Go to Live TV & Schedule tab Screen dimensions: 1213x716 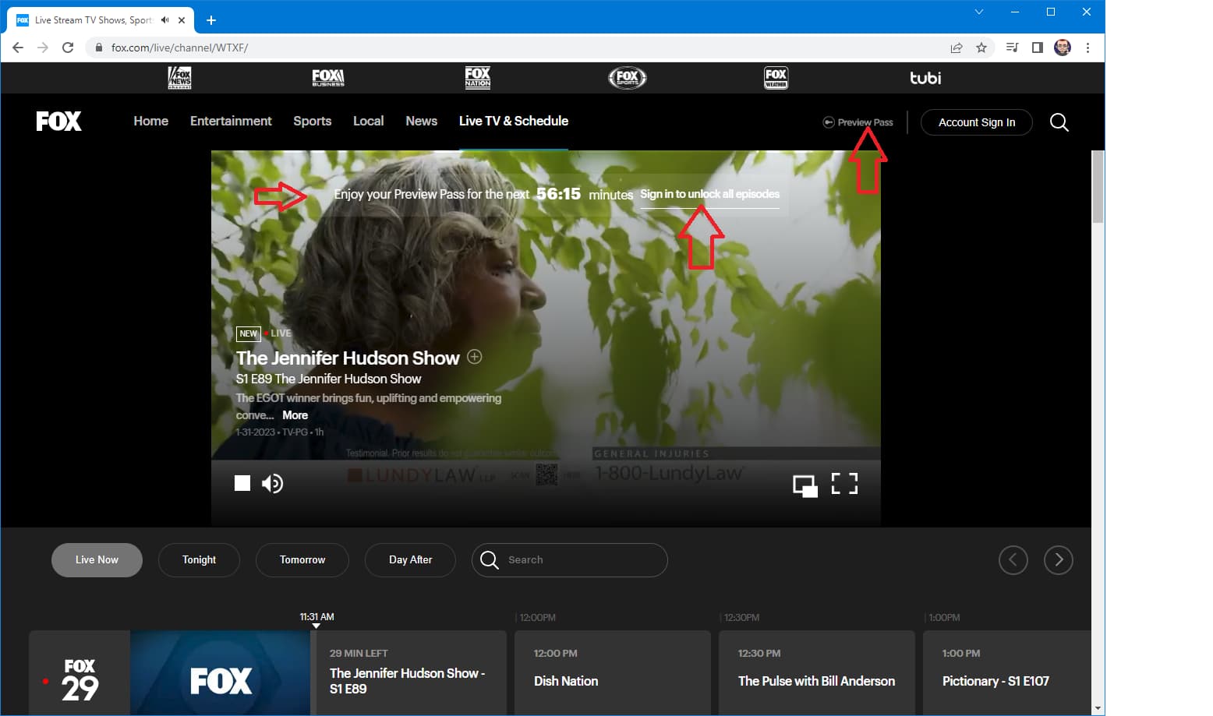(513, 121)
